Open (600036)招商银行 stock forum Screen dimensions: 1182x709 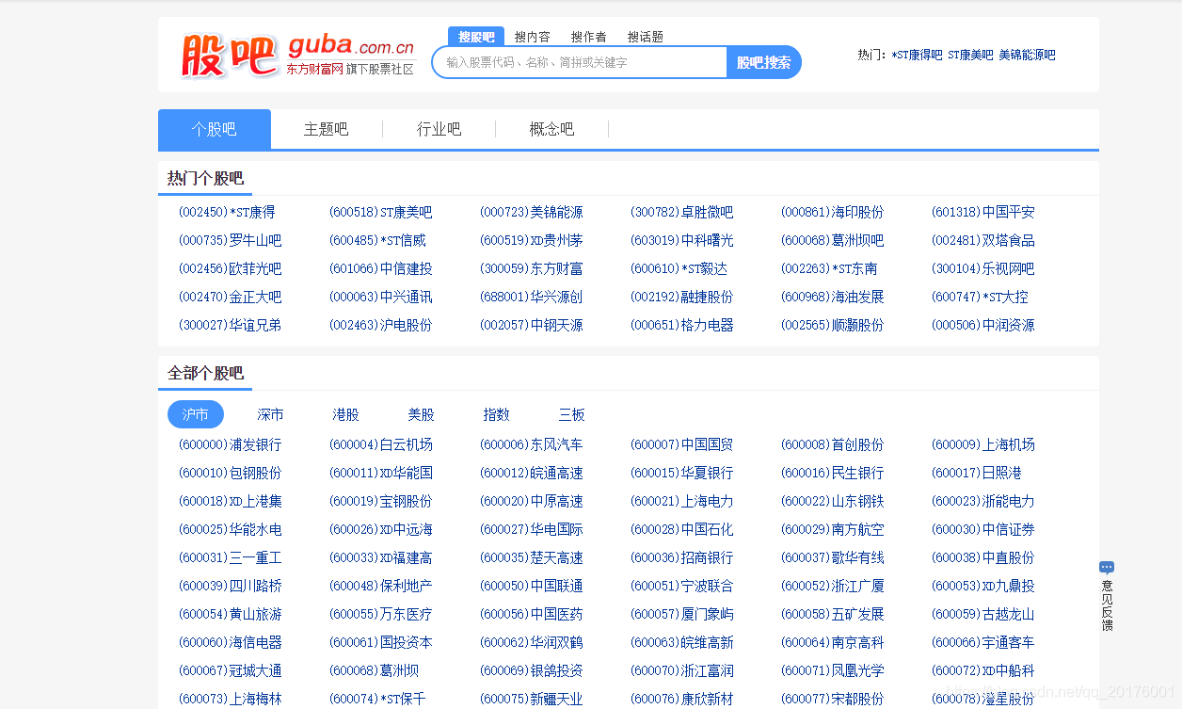681,557
